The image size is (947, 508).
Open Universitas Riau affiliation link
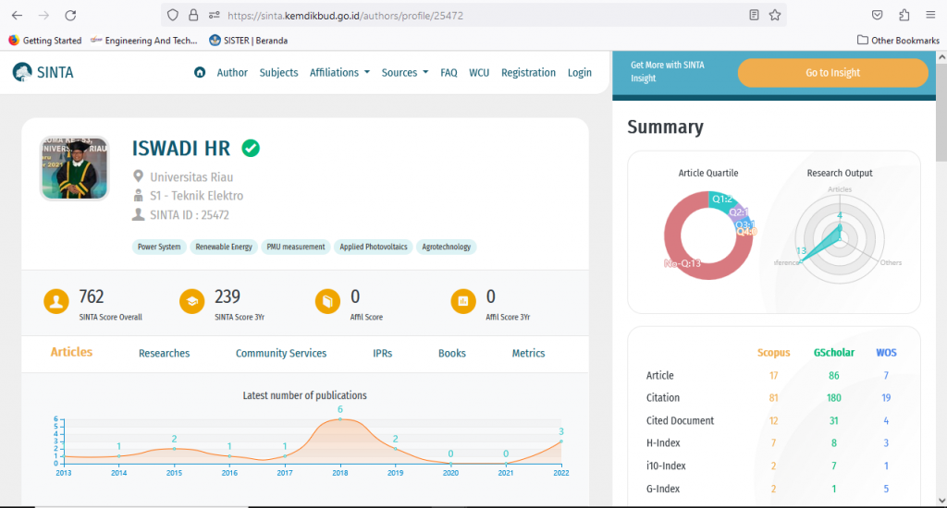point(191,176)
